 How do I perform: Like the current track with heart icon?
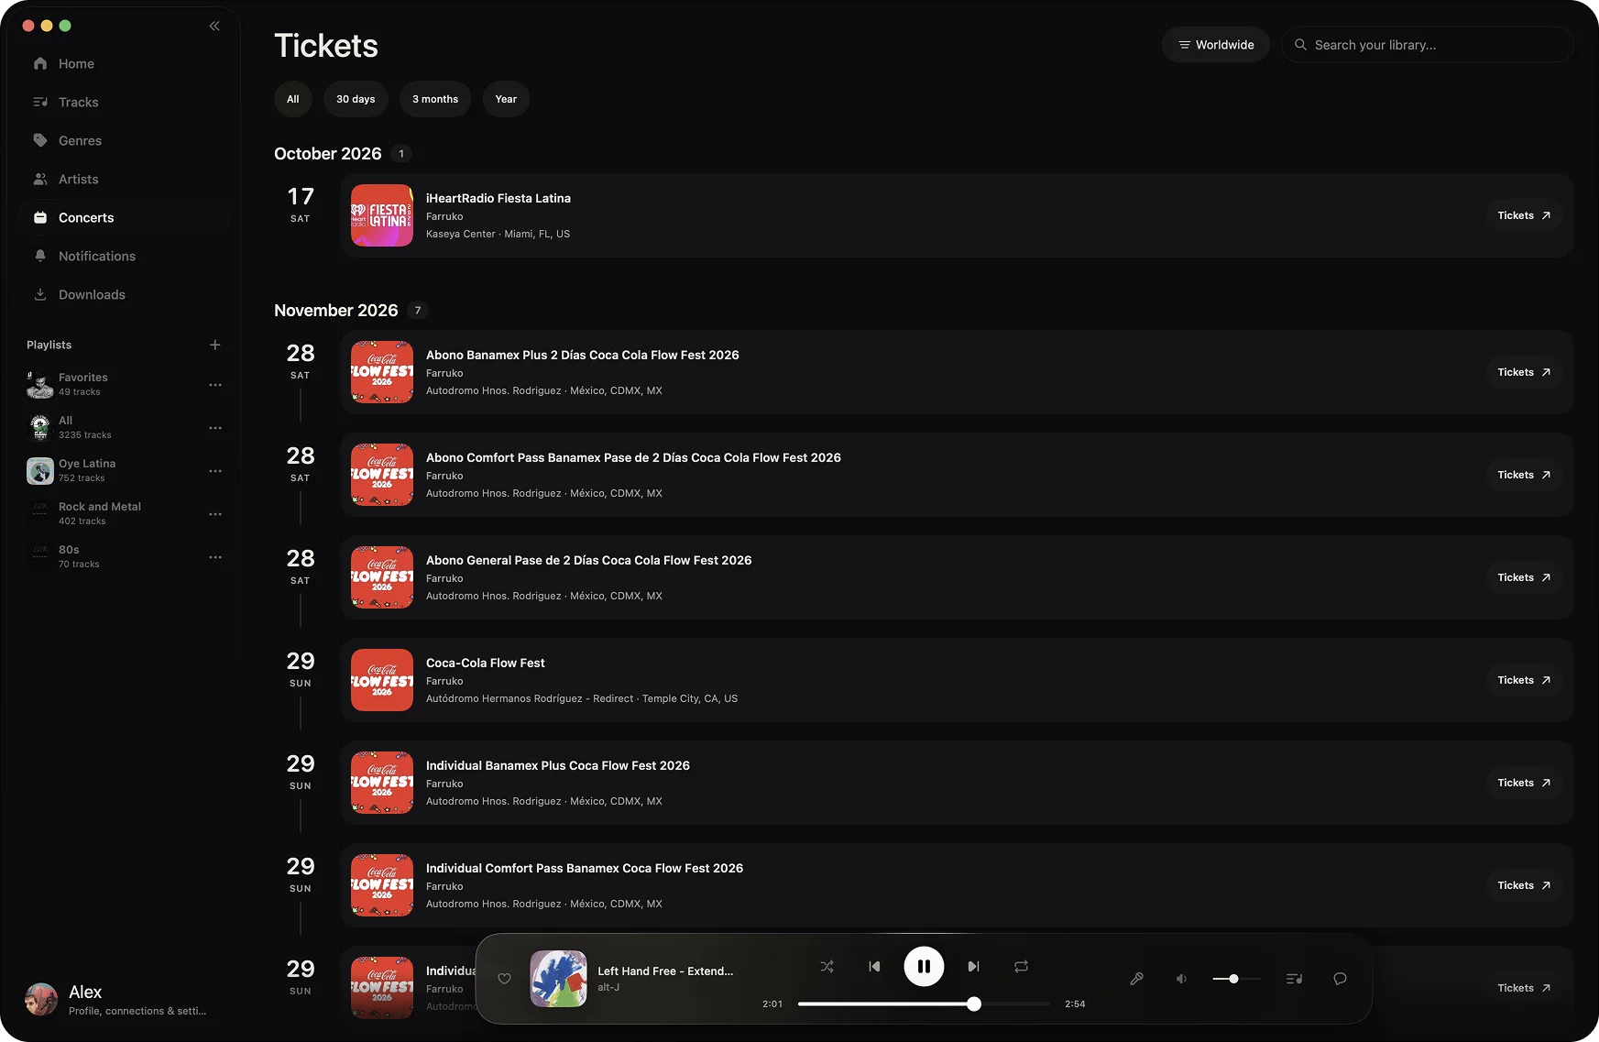tap(504, 979)
